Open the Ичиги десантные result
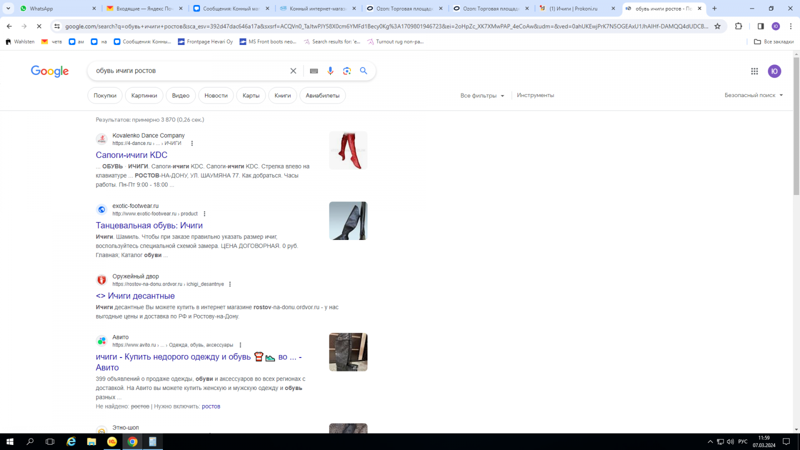 pyautogui.click(x=135, y=296)
